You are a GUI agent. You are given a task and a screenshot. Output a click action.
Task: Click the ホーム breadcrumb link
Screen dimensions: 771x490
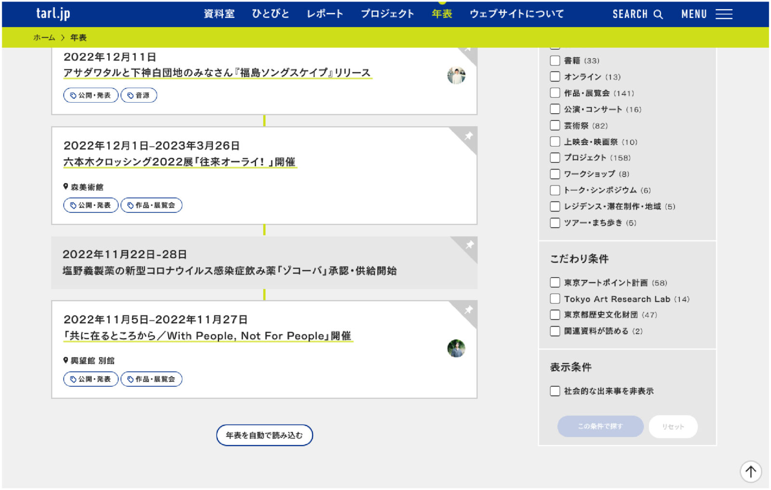click(x=44, y=38)
